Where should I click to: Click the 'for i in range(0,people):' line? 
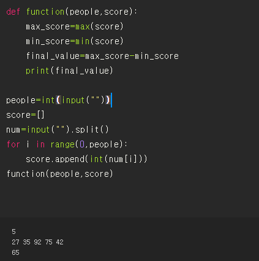point(67,144)
